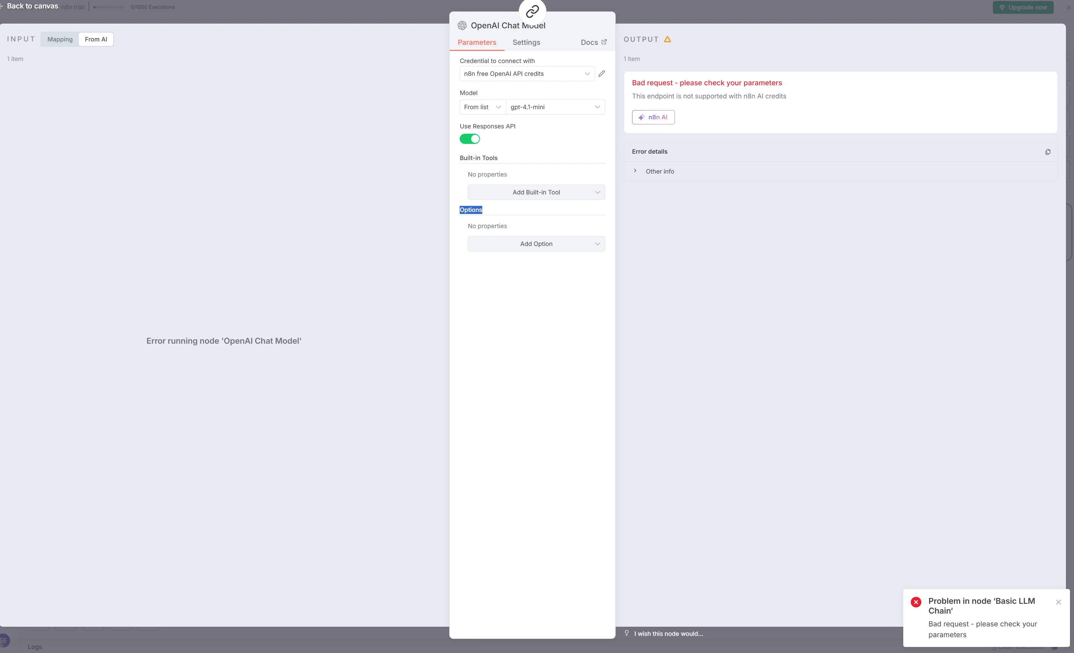Screen dimensions: 1074x653
Task: Disable the Use Responses API toggle
Action: coord(469,139)
